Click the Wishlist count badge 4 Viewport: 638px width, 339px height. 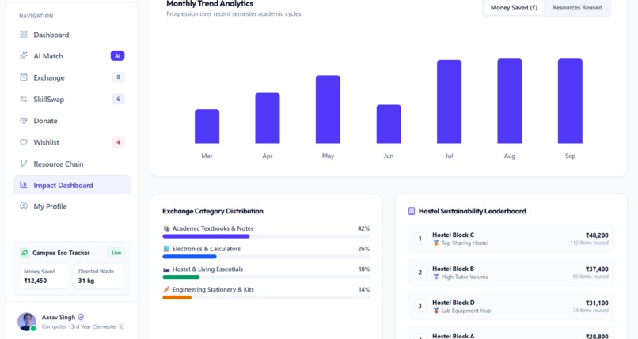tap(119, 142)
